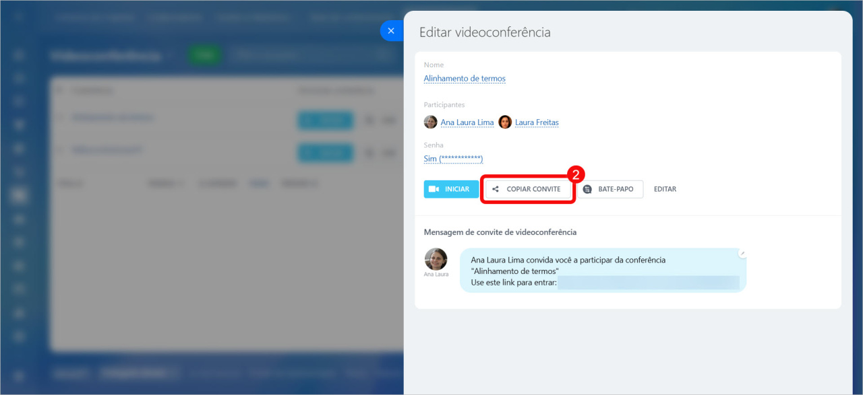Click the pencil icon on invite message
The height and width of the screenshot is (395, 863).
pyautogui.click(x=742, y=254)
